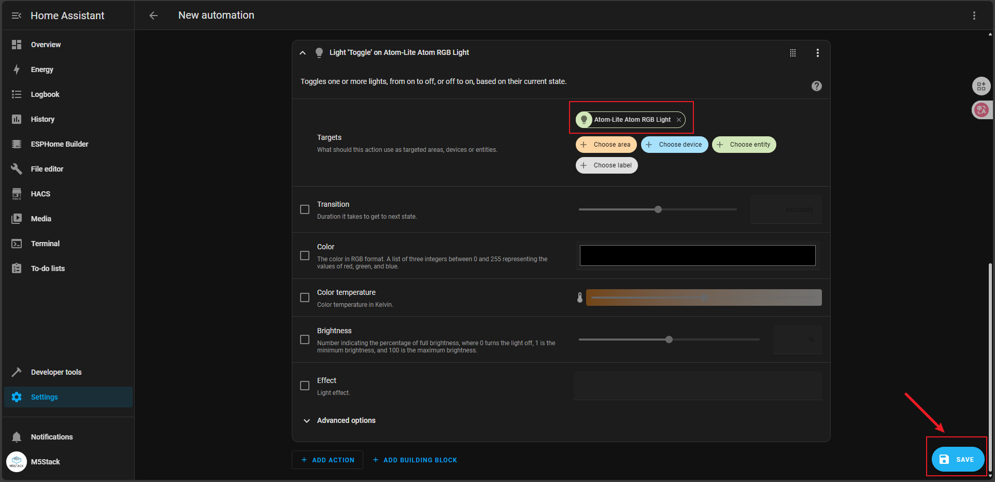Click the floating grid extension icon

pos(981,86)
